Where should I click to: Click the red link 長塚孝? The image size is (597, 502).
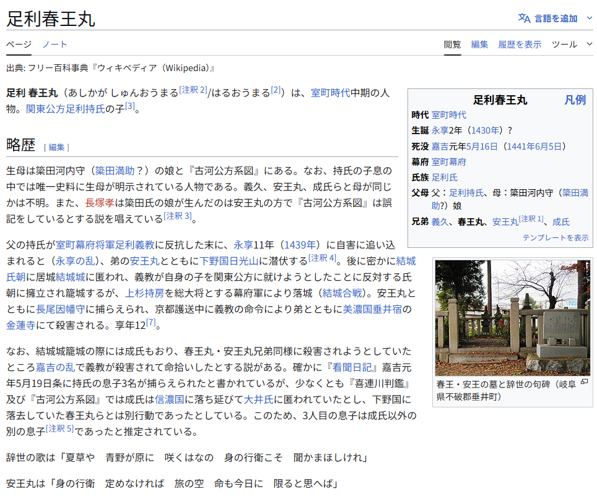99,202
